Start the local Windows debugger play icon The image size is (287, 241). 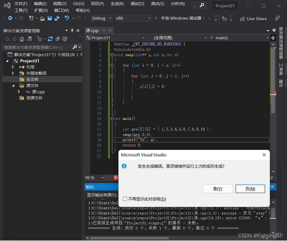tap(156, 18)
